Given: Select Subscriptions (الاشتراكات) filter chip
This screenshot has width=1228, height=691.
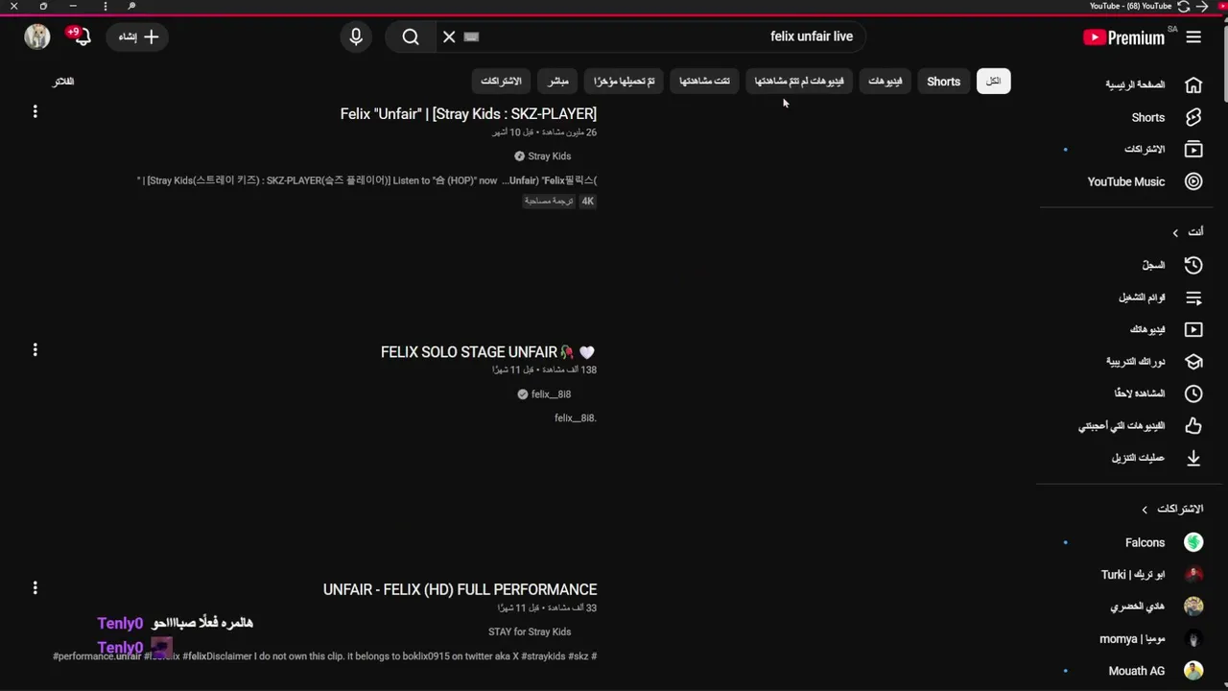Looking at the screenshot, I should [501, 82].
